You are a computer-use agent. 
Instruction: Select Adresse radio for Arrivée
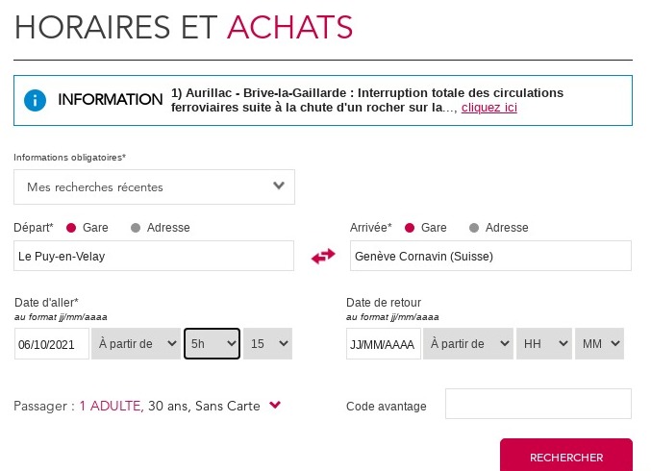474,228
